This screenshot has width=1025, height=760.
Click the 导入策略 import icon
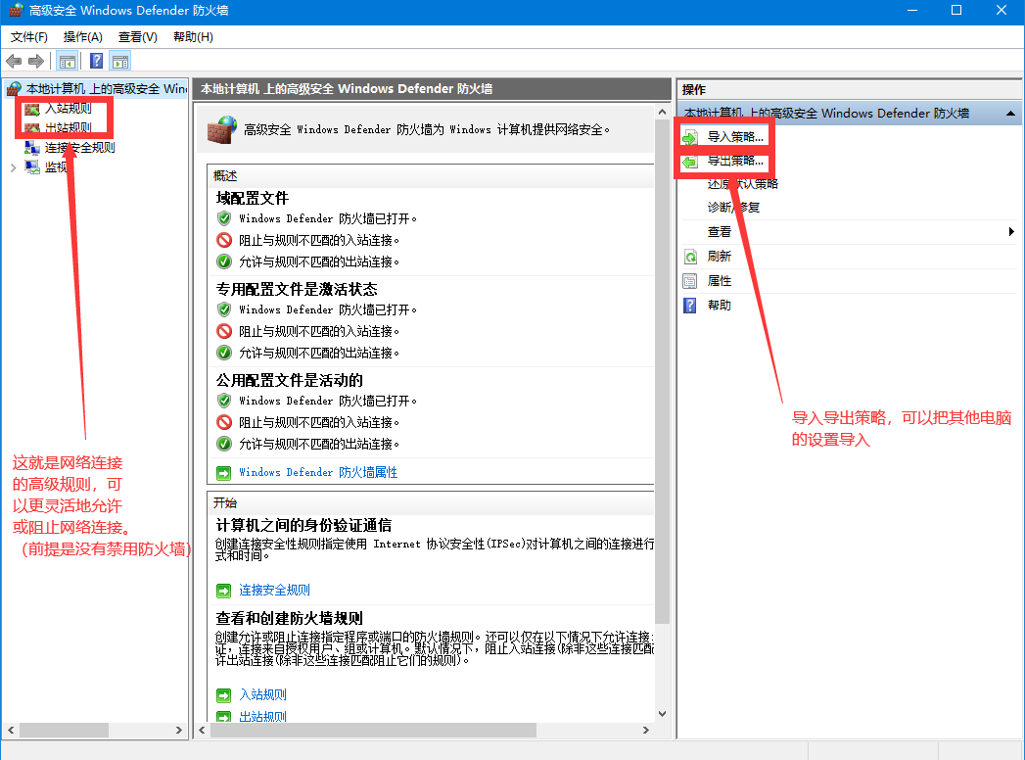690,137
